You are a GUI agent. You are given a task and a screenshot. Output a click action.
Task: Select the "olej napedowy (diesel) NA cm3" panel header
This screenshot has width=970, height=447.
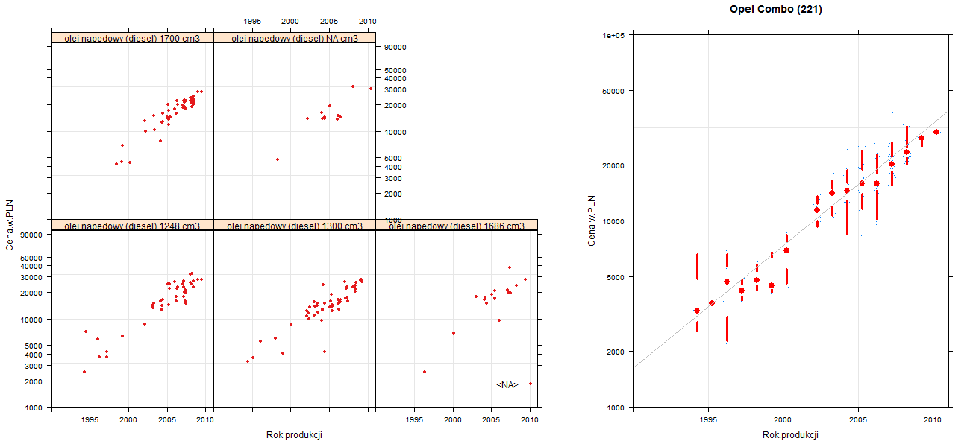click(295, 38)
